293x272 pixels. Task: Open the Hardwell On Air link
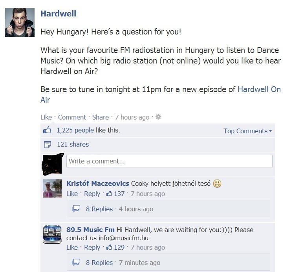tap(161, 94)
